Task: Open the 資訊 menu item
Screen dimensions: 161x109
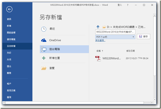Action: [9, 19]
